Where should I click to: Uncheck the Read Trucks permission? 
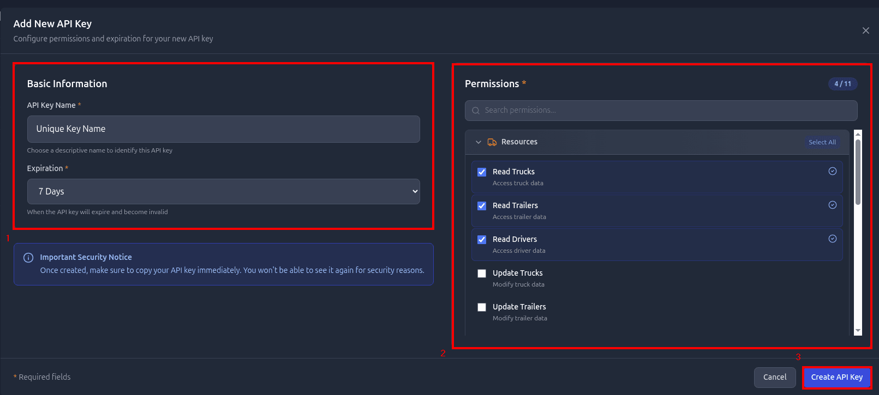coord(482,172)
